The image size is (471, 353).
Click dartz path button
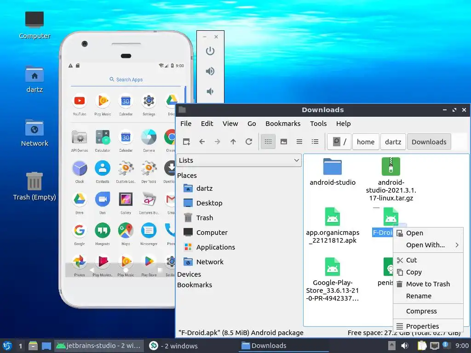pyautogui.click(x=393, y=142)
